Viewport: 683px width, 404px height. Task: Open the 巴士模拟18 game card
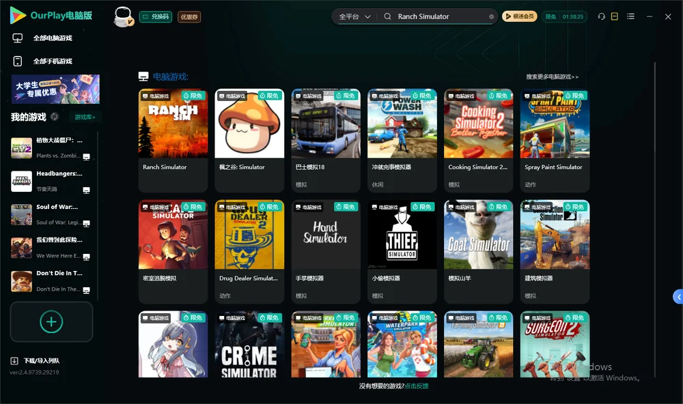(326, 140)
